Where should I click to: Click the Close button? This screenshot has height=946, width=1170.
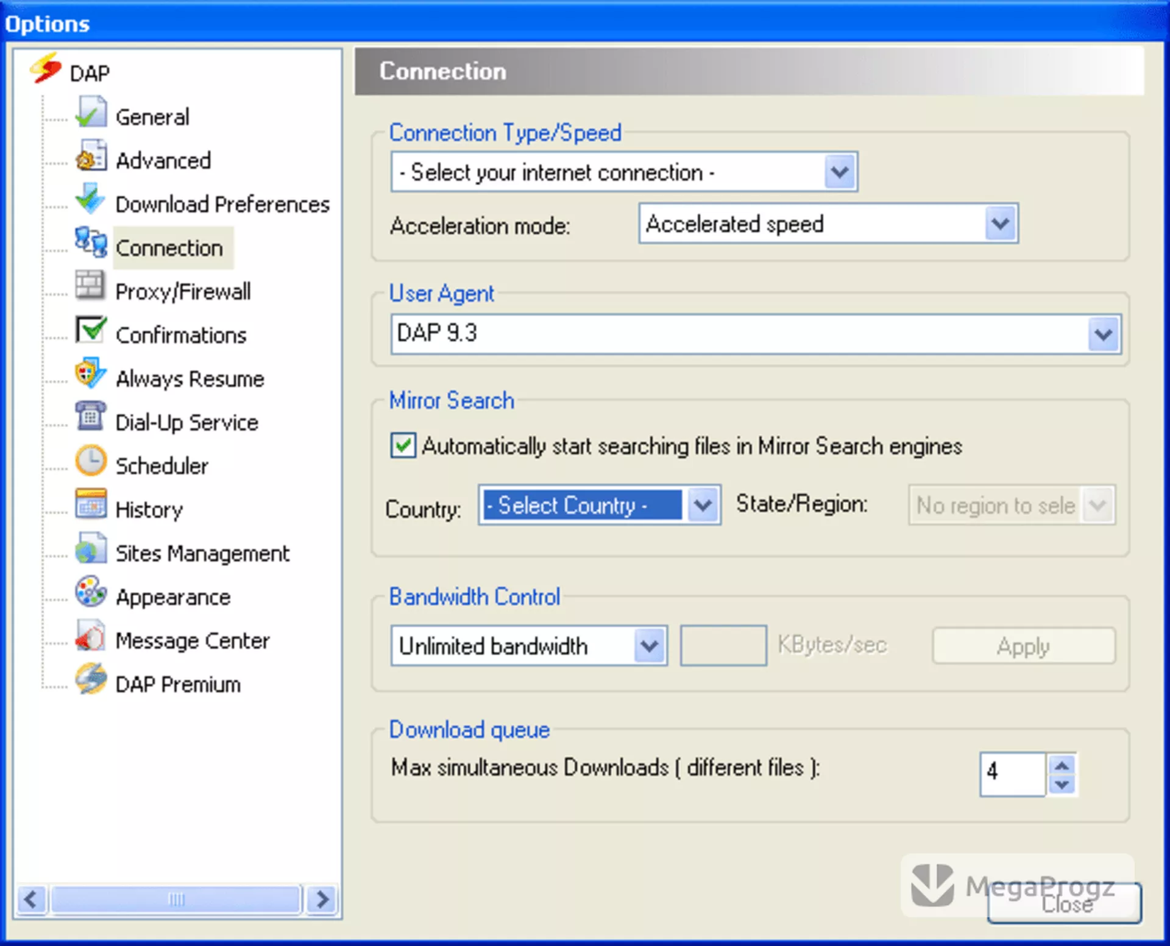tap(1065, 903)
